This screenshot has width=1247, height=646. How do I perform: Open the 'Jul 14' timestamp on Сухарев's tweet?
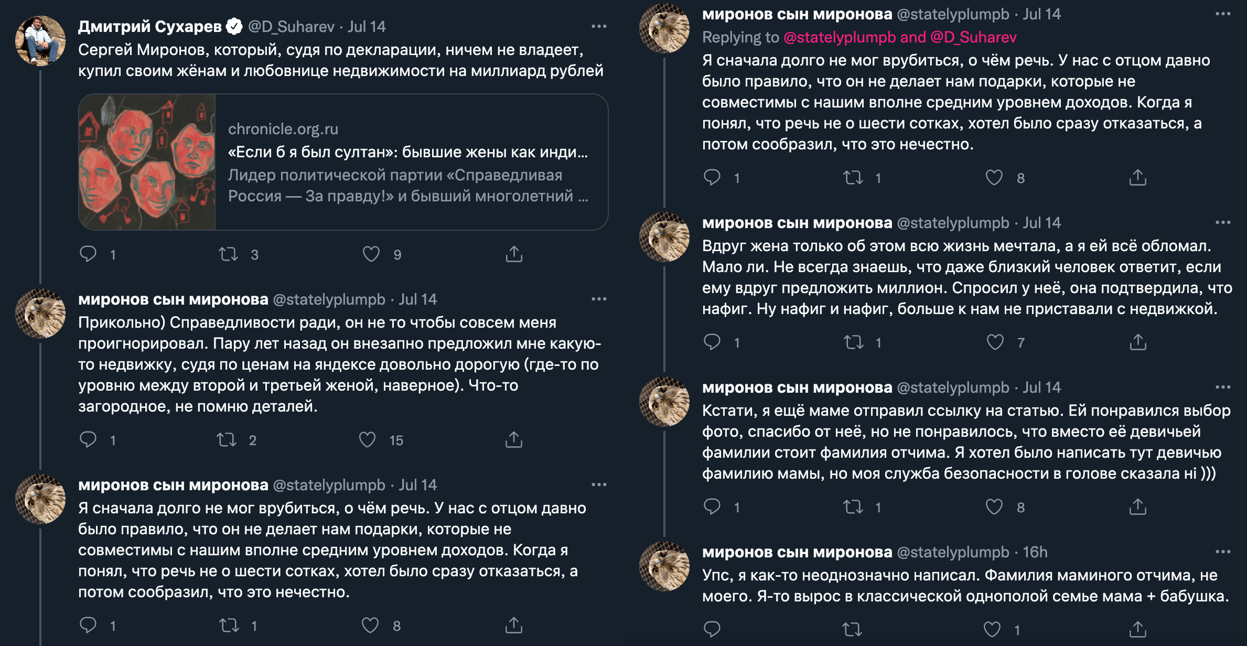(367, 25)
